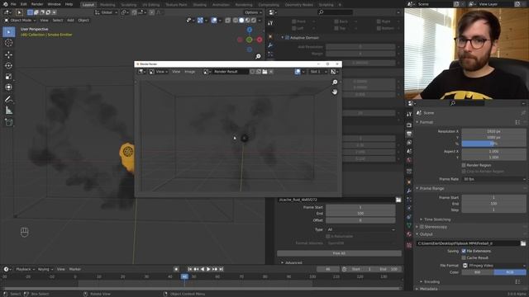Image resolution: width=529 pixels, height=297 pixels.
Task: Toggle X-ray display in viewport header
Action: (228, 20)
